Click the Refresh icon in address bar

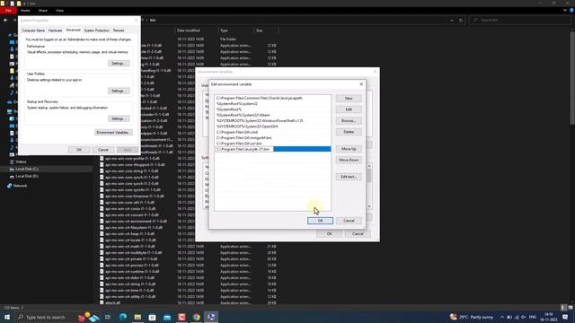coord(461,20)
